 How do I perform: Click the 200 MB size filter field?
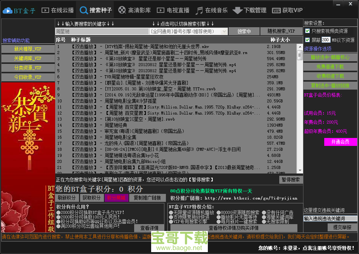click(x=326, y=40)
